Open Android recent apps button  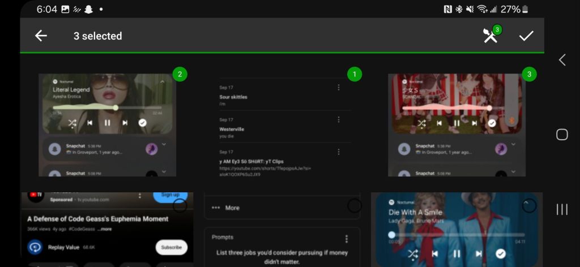tap(562, 210)
